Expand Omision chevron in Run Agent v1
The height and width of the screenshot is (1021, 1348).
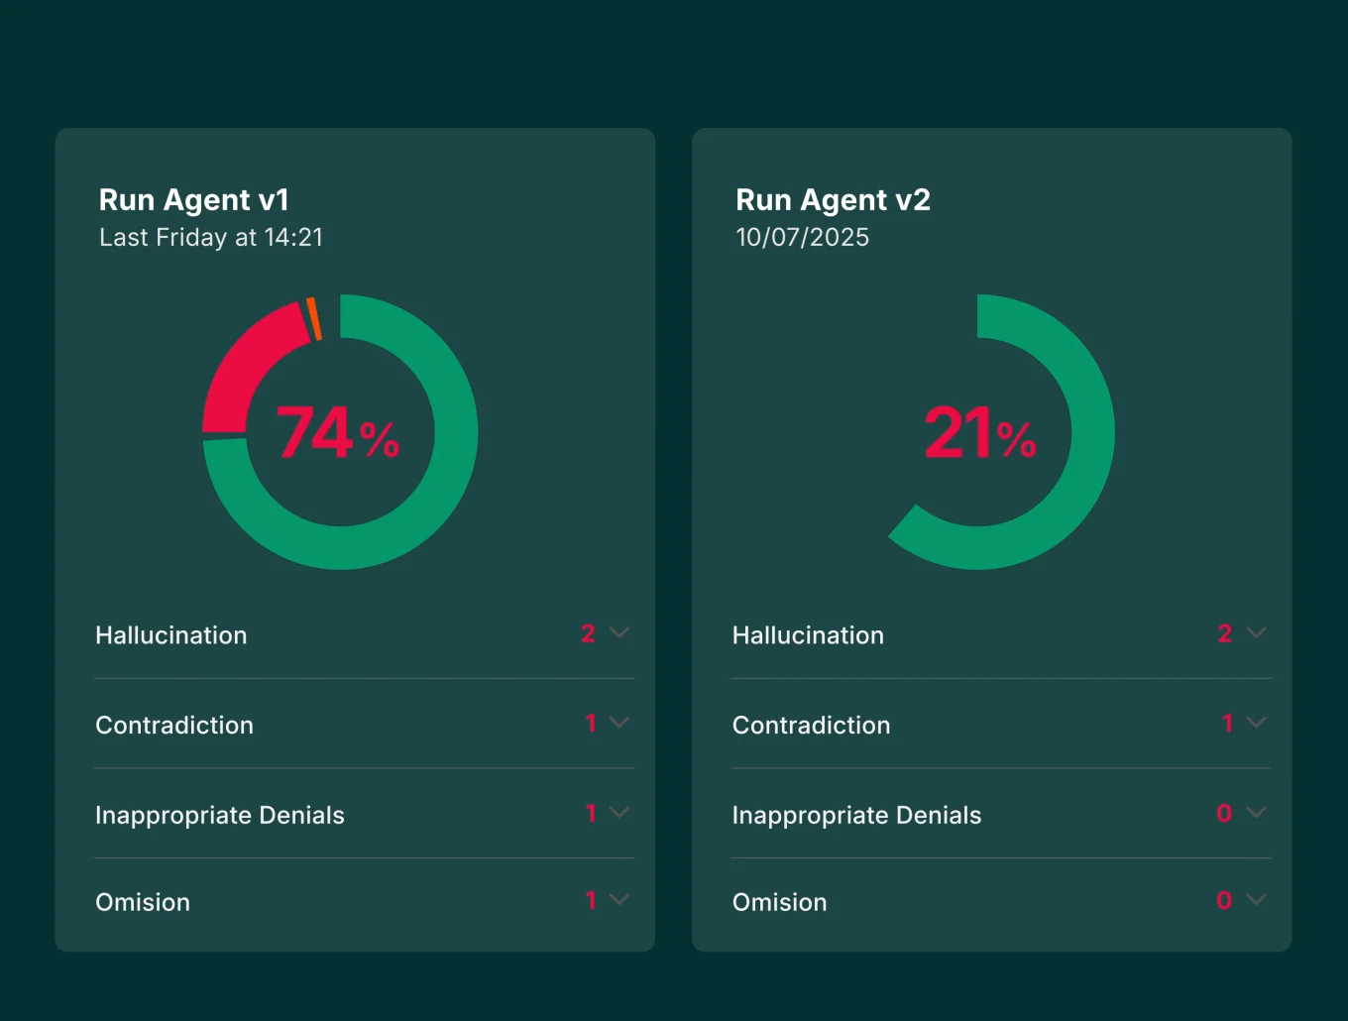click(619, 900)
